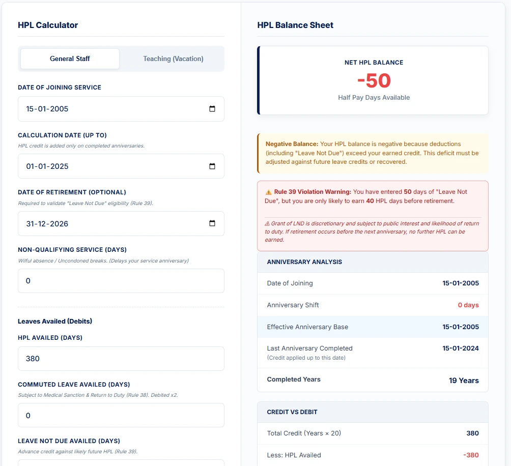Click the Completed Years row
Viewport: 511px width, 466px height.
[374, 380]
